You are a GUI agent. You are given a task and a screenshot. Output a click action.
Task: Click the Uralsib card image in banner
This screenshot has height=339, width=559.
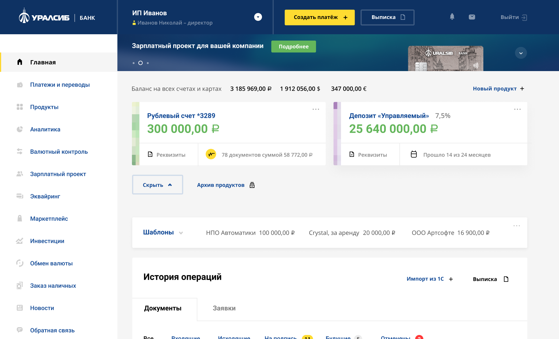tap(445, 58)
